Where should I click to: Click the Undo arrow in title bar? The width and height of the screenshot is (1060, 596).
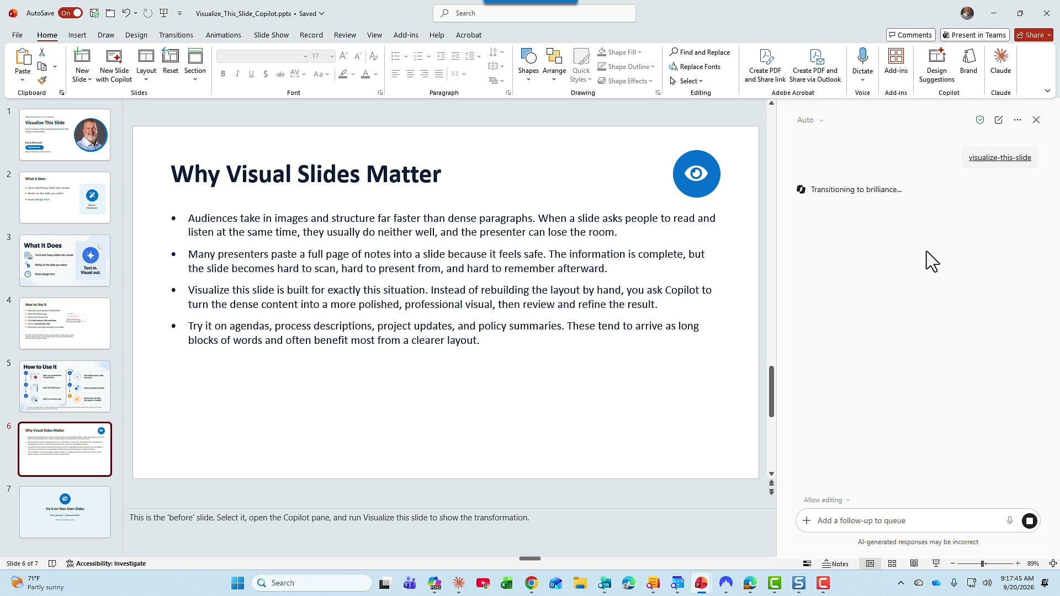coord(126,13)
